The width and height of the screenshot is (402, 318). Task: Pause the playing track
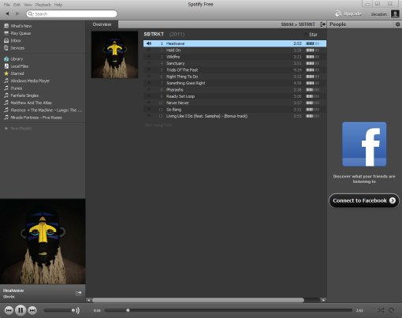click(20, 310)
